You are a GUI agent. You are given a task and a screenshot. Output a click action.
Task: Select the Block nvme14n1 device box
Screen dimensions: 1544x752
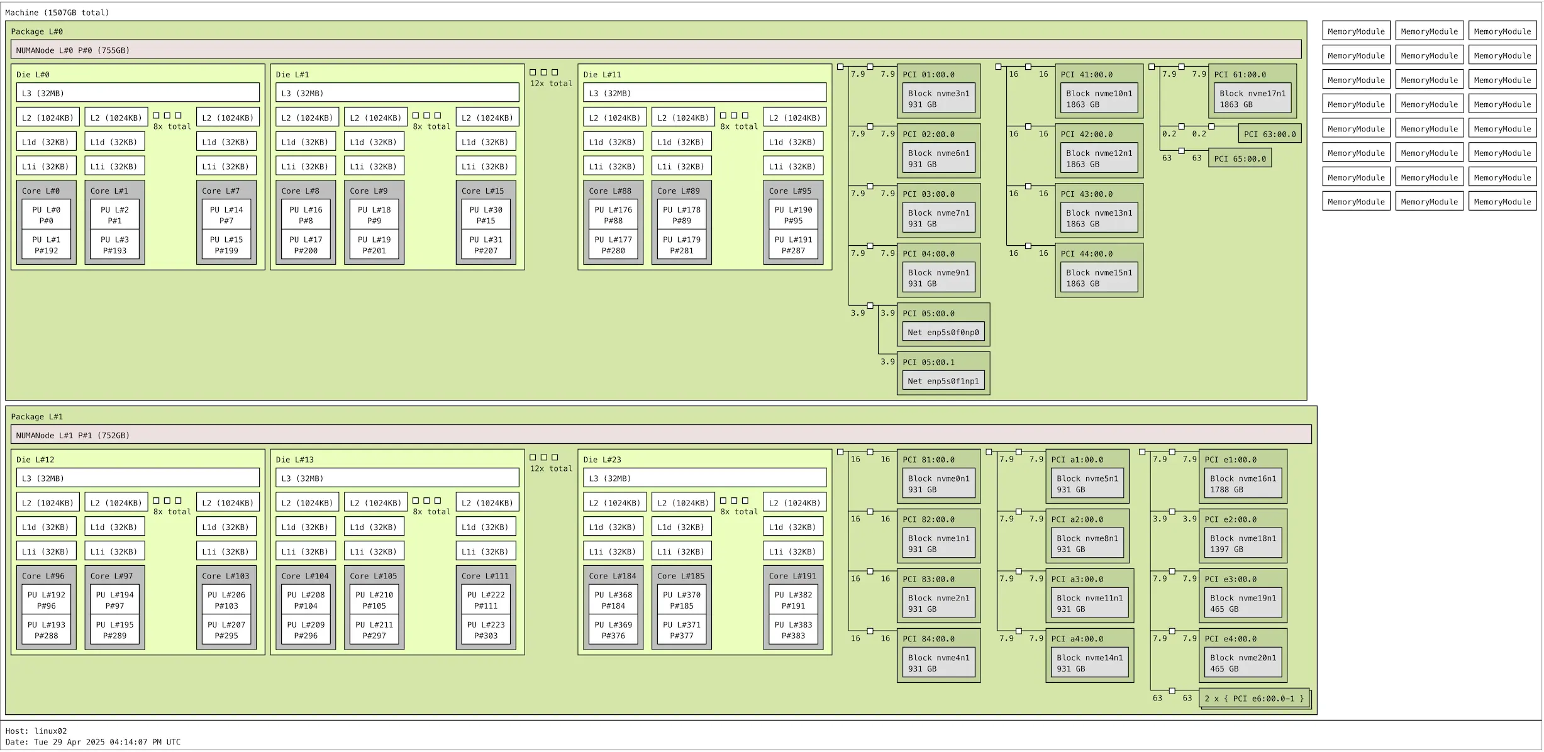click(x=1090, y=663)
